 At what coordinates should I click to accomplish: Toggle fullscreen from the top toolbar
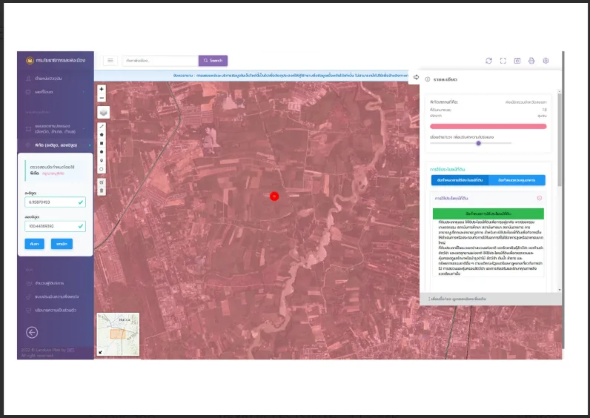503,61
